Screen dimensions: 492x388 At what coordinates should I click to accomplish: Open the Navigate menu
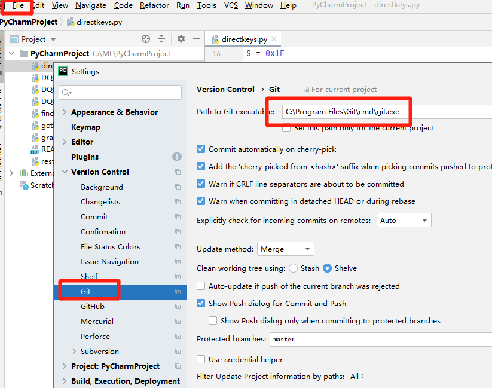(91, 5)
